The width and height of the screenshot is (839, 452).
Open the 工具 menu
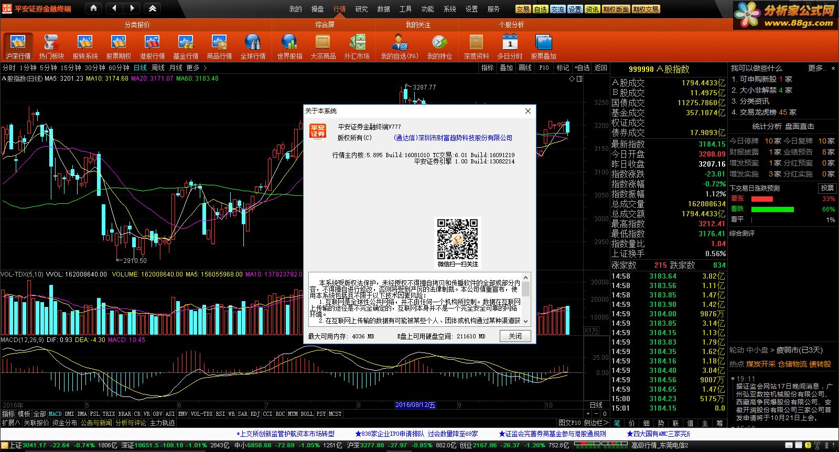tap(405, 9)
